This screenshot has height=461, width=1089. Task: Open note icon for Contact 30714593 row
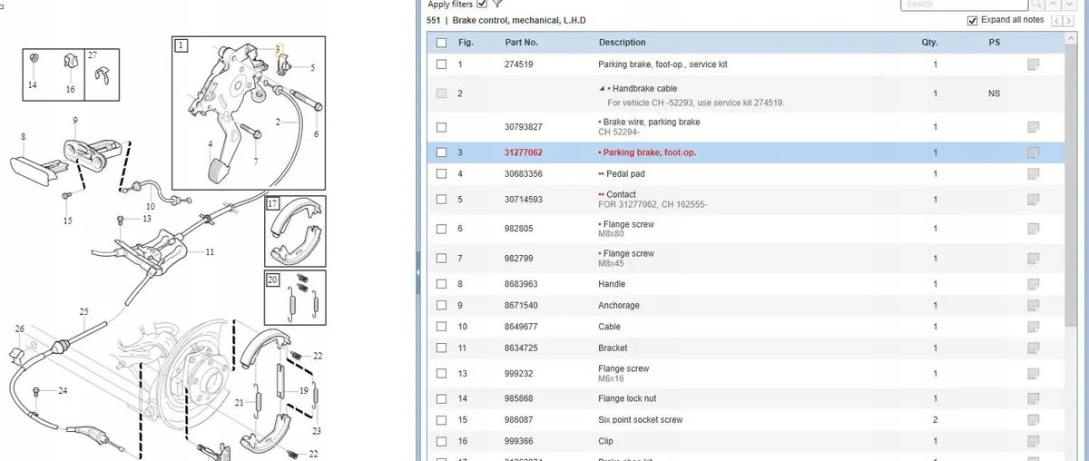point(1033,199)
